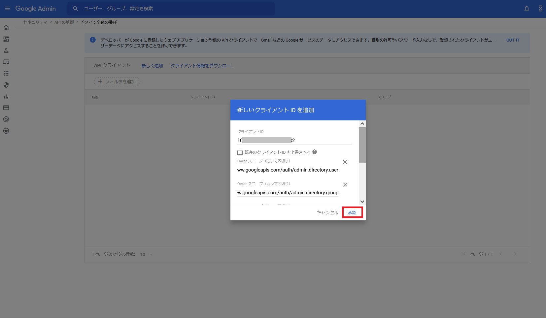Click the 名前 column header
Image resolution: width=546 pixels, height=318 pixels.
[x=95, y=97]
